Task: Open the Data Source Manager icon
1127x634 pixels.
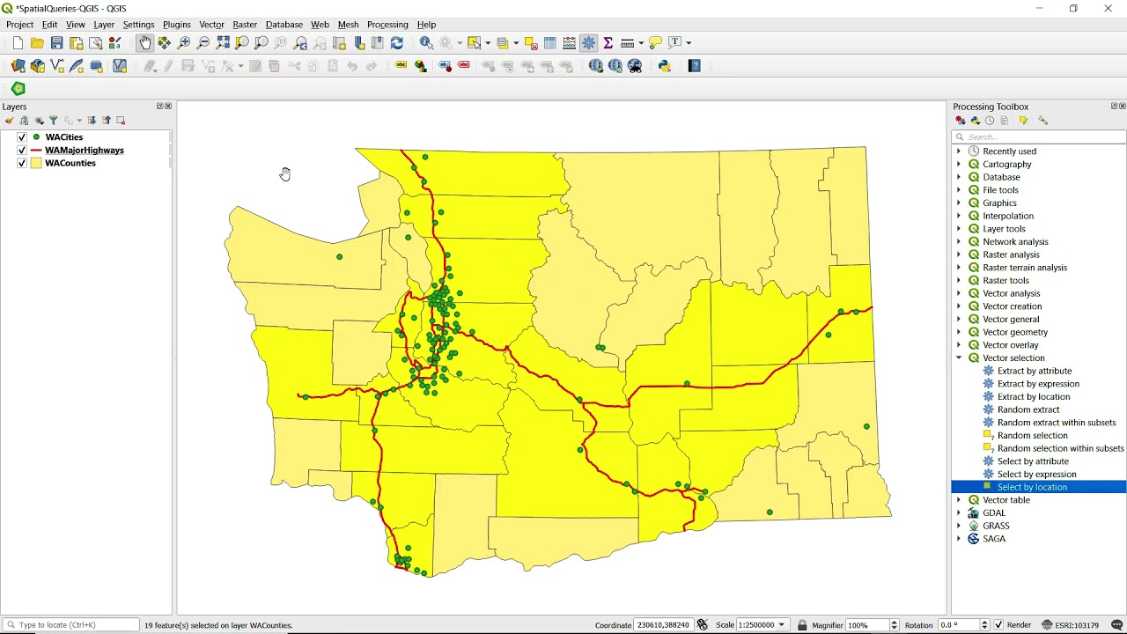Action: pyautogui.click(x=18, y=65)
